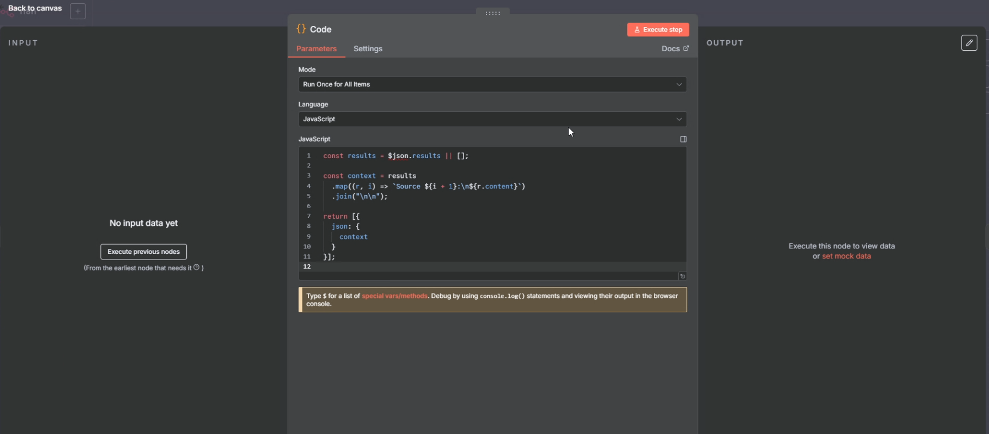The height and width of the screenshot is (434, 989).
Task: Expand the JavaScript editor to full screen
Action: (683, 139)
